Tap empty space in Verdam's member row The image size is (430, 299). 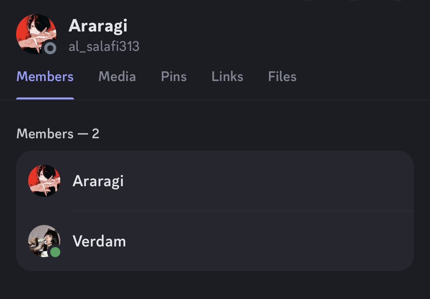[268, 241]
